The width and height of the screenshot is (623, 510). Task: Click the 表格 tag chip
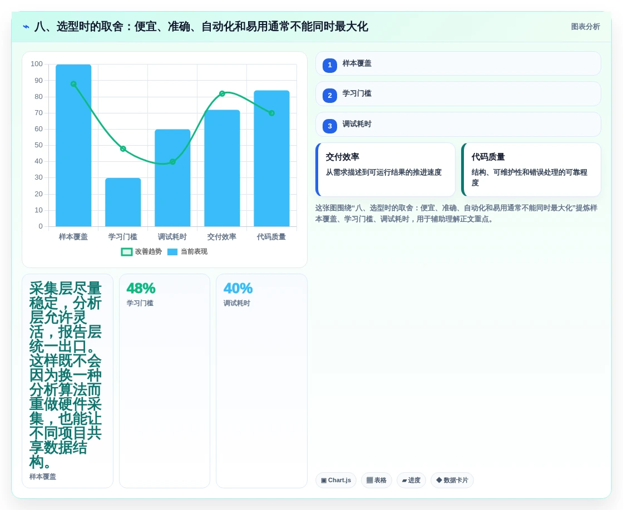click(x=376, y=480)
